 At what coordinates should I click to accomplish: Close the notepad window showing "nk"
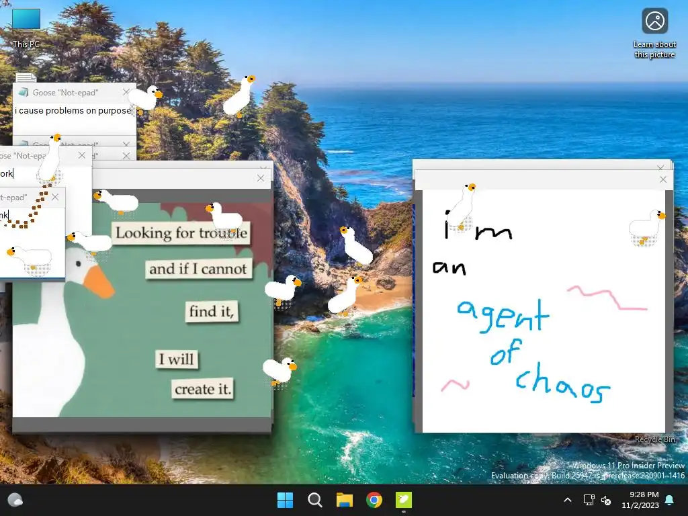click(55, 197)
